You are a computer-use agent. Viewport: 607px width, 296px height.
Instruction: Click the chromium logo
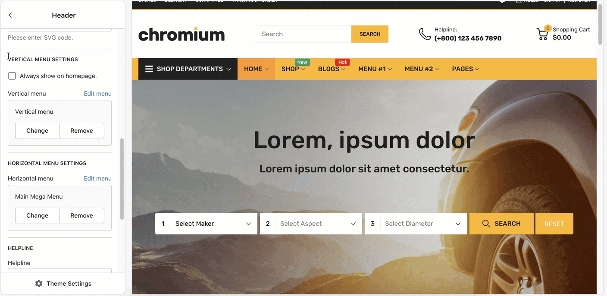click(181, 34)
